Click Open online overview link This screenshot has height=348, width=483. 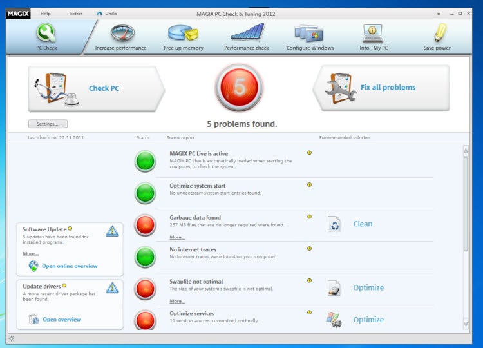70,266
